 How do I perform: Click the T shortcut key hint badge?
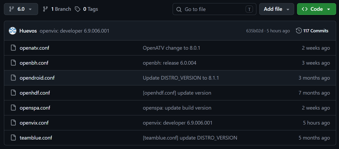tap(249, 9)
